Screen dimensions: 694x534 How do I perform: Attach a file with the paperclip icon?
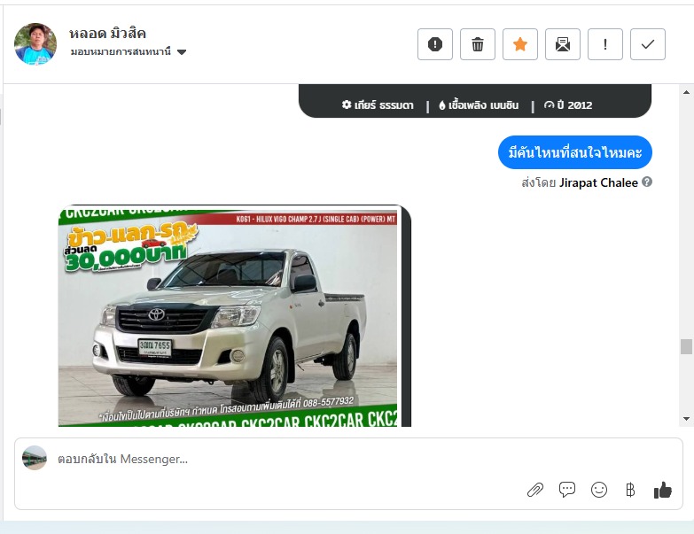pos(535,490)
